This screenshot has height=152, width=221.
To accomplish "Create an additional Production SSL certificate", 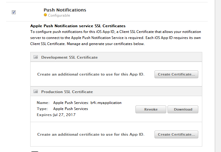I will 176,134.
